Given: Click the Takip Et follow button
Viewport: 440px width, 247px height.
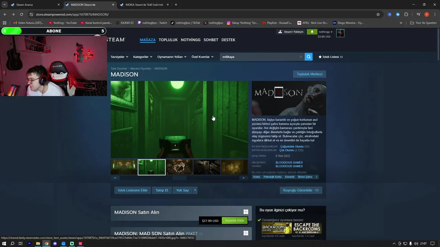Looking at the screenshot, I should (x=162, y=190).
